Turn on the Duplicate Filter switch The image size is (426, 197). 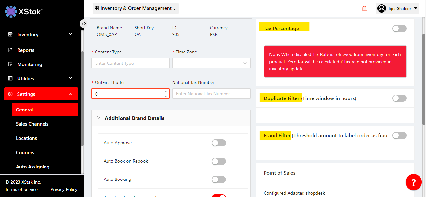pyautogui.click(x=399, y=98)
